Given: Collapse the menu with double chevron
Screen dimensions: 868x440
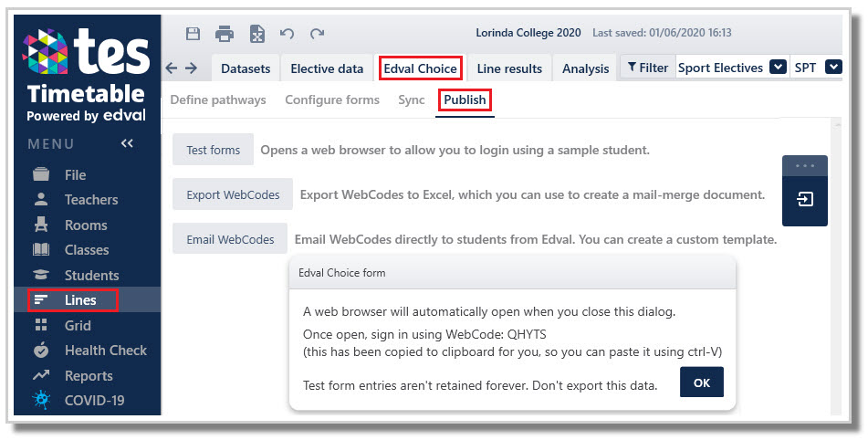Looking at the screenshot, I should click(x=127, y=143).
